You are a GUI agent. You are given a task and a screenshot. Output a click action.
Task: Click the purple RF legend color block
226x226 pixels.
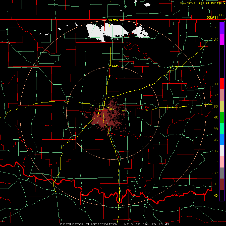click(x=222, y=28)
